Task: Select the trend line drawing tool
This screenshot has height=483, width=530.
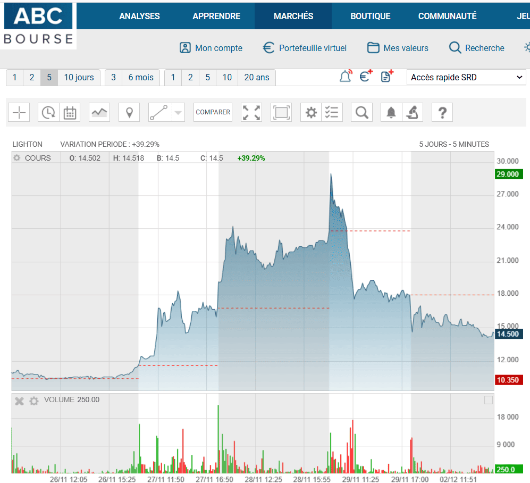Action: [x=159, y=112]
